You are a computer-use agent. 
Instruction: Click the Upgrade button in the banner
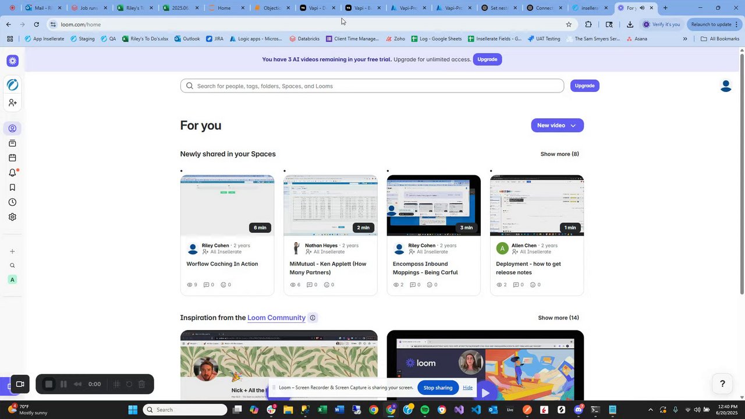pyautogui.click(x=487, y=59)
